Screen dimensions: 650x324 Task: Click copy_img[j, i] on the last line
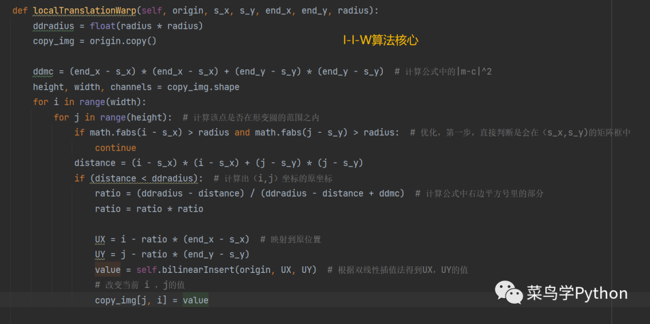[x=131, y=300]
